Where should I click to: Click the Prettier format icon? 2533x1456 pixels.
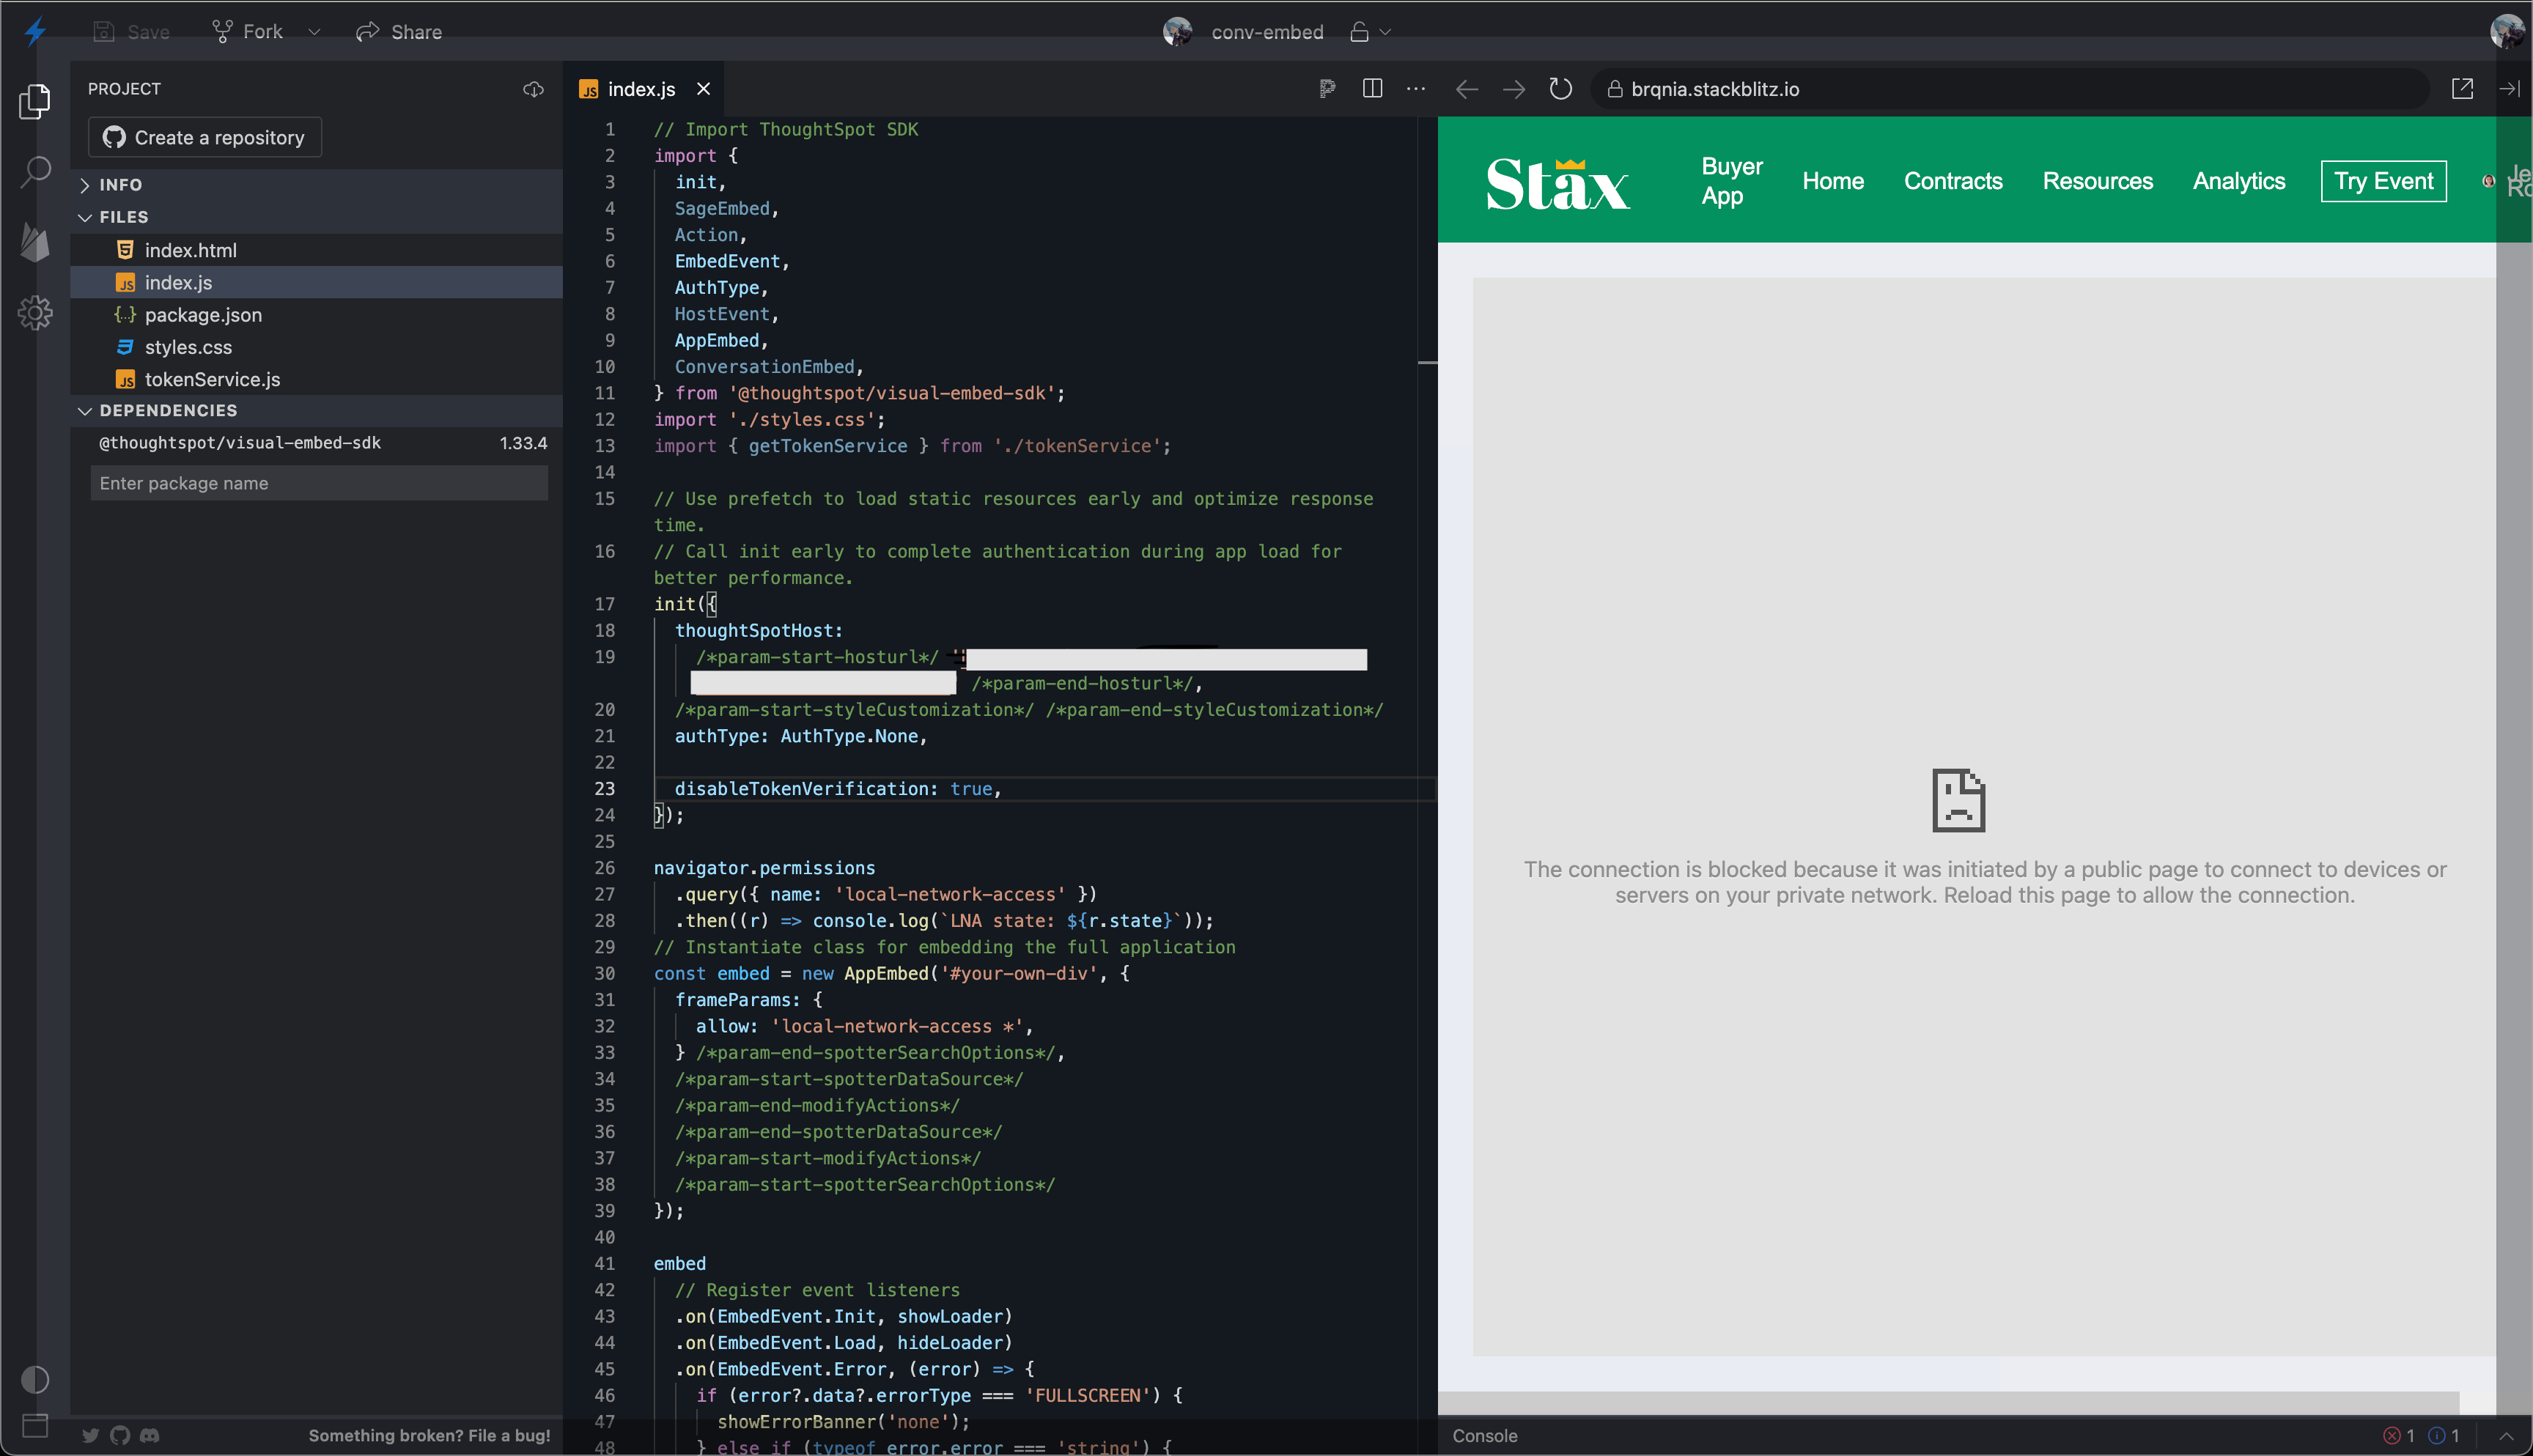1327,89
